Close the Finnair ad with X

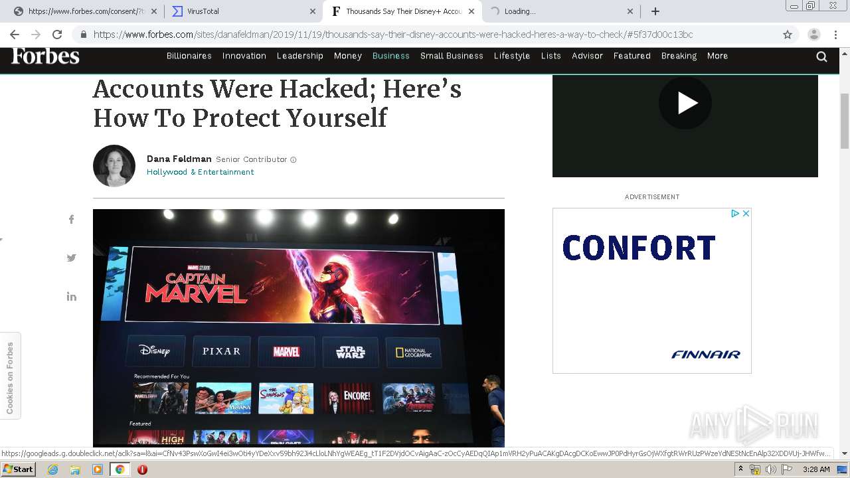[x=746, y=214]
